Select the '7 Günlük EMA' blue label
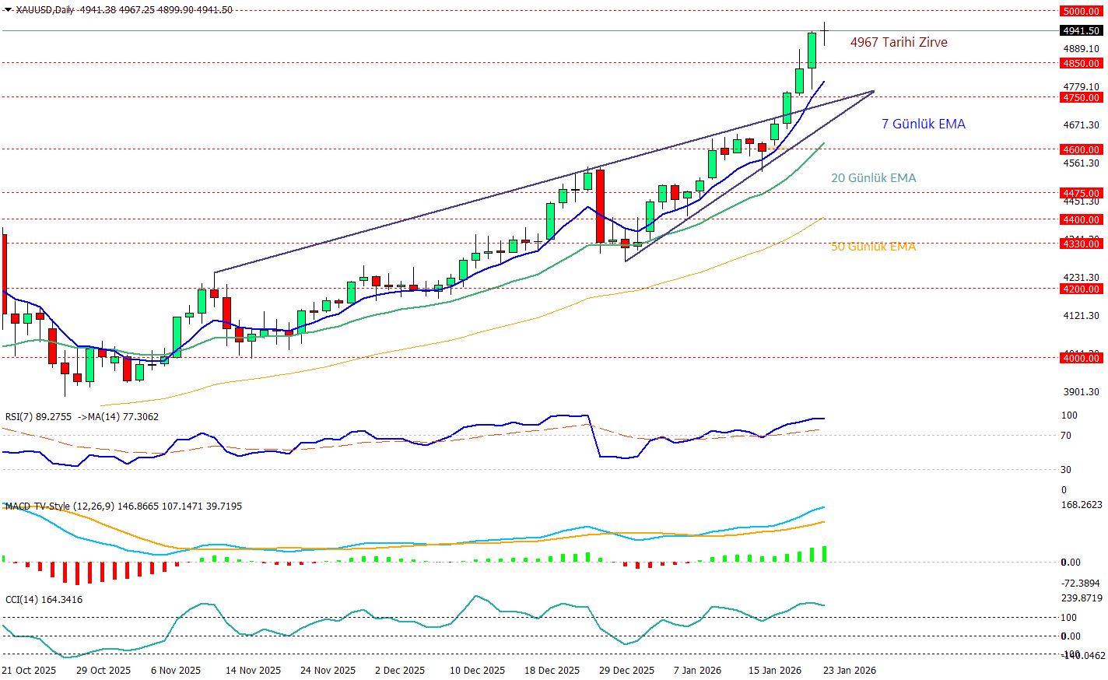Screen dimensions: 1108x680 (x=923, y=124)
